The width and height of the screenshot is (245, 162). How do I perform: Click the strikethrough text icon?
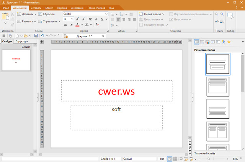[66, 25]
